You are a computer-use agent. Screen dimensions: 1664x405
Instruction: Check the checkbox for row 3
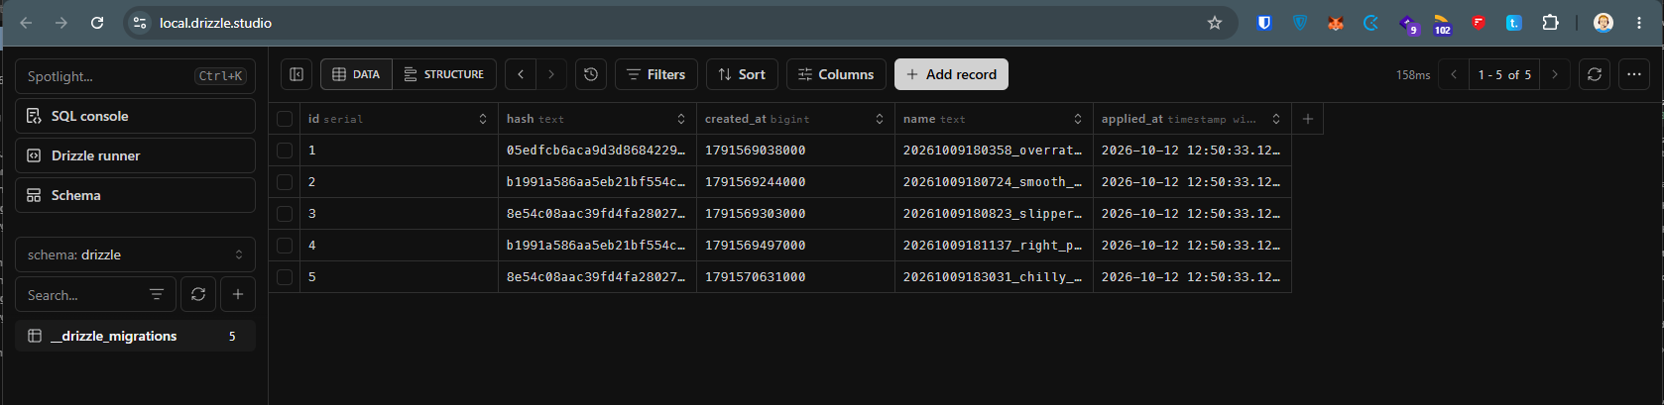coord(285,214)
